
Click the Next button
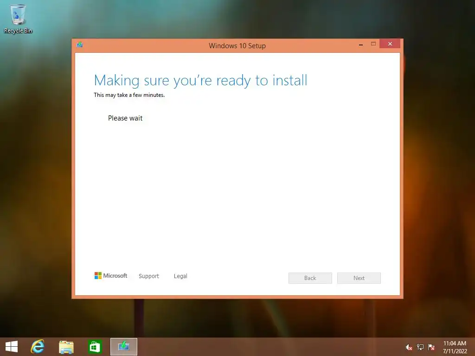pyautogui.click(x=359, y=278)
